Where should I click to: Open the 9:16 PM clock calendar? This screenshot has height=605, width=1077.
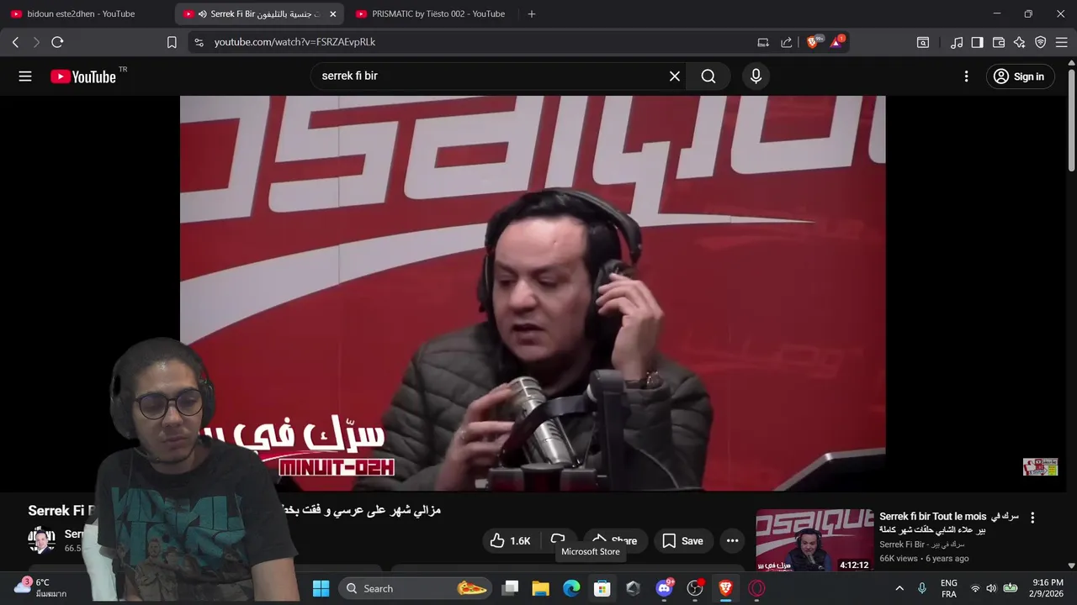pos(1047,588)
